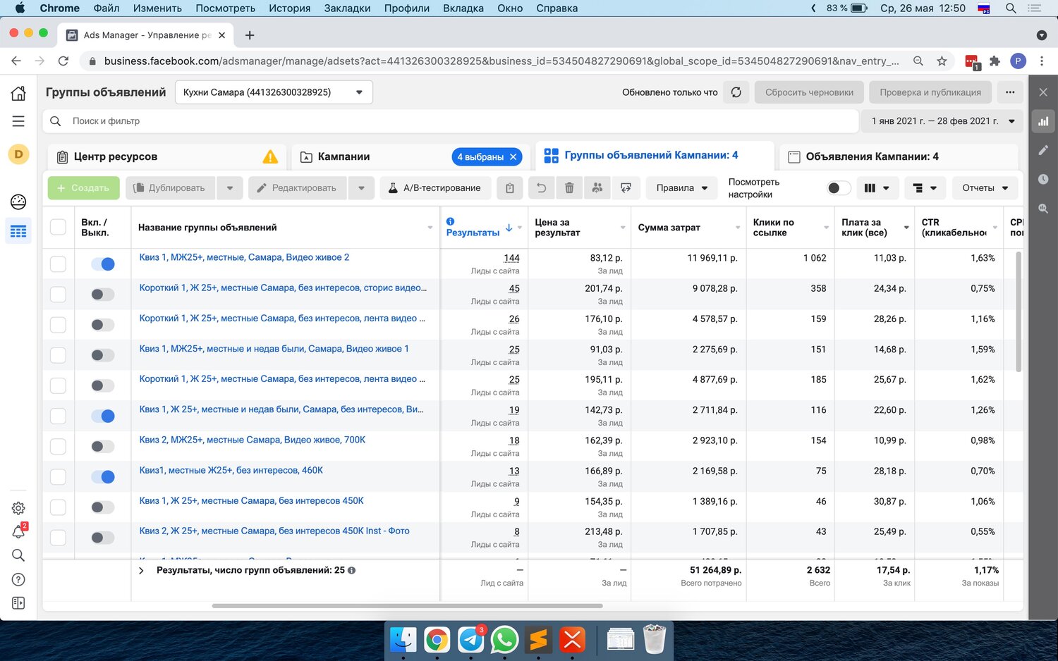
Task: Toggle off Квиз1, местные Ж25+, 460К ad set
Action: click(x=103, y=477)
